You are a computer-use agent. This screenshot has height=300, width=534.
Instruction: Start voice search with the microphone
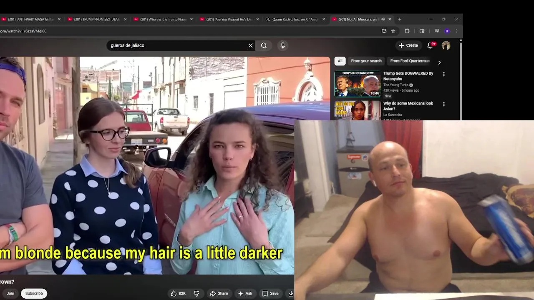(x=283, y=45)
